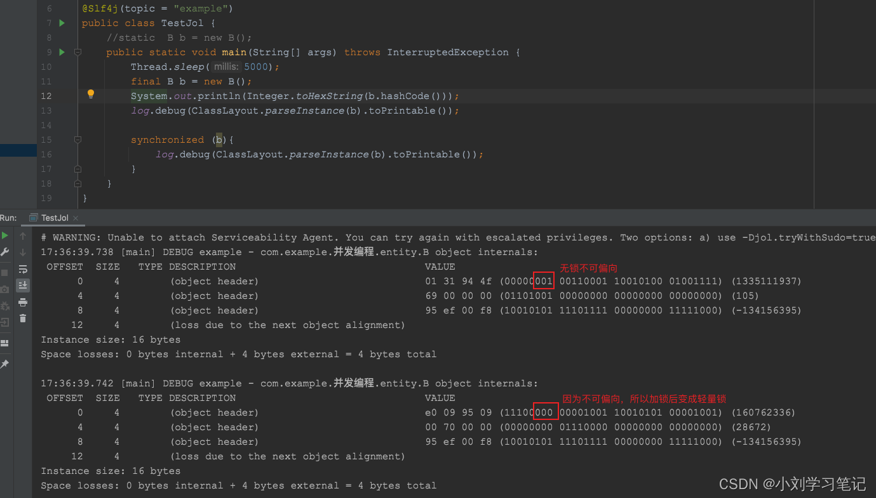The height and width of the screenshot is (498, 876).
Task: Click value 69 00 00 00 in first table
Action: [458, 296]
